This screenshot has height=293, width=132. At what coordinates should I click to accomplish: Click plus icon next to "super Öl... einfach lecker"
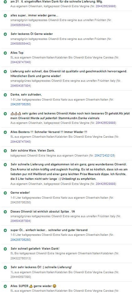click(5, 230)
